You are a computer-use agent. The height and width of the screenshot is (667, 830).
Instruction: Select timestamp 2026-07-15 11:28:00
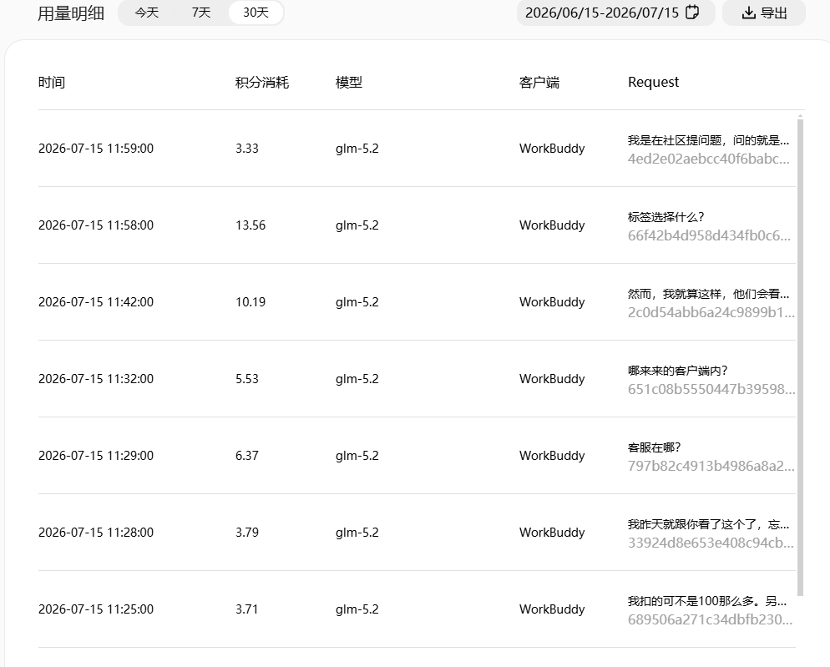click(96, 533)
